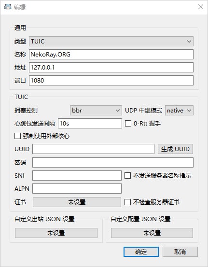This screenshot has width=208, height=267.
Task: Toggle 强制使用外部核心 checkbox
Action: point(17,136)
